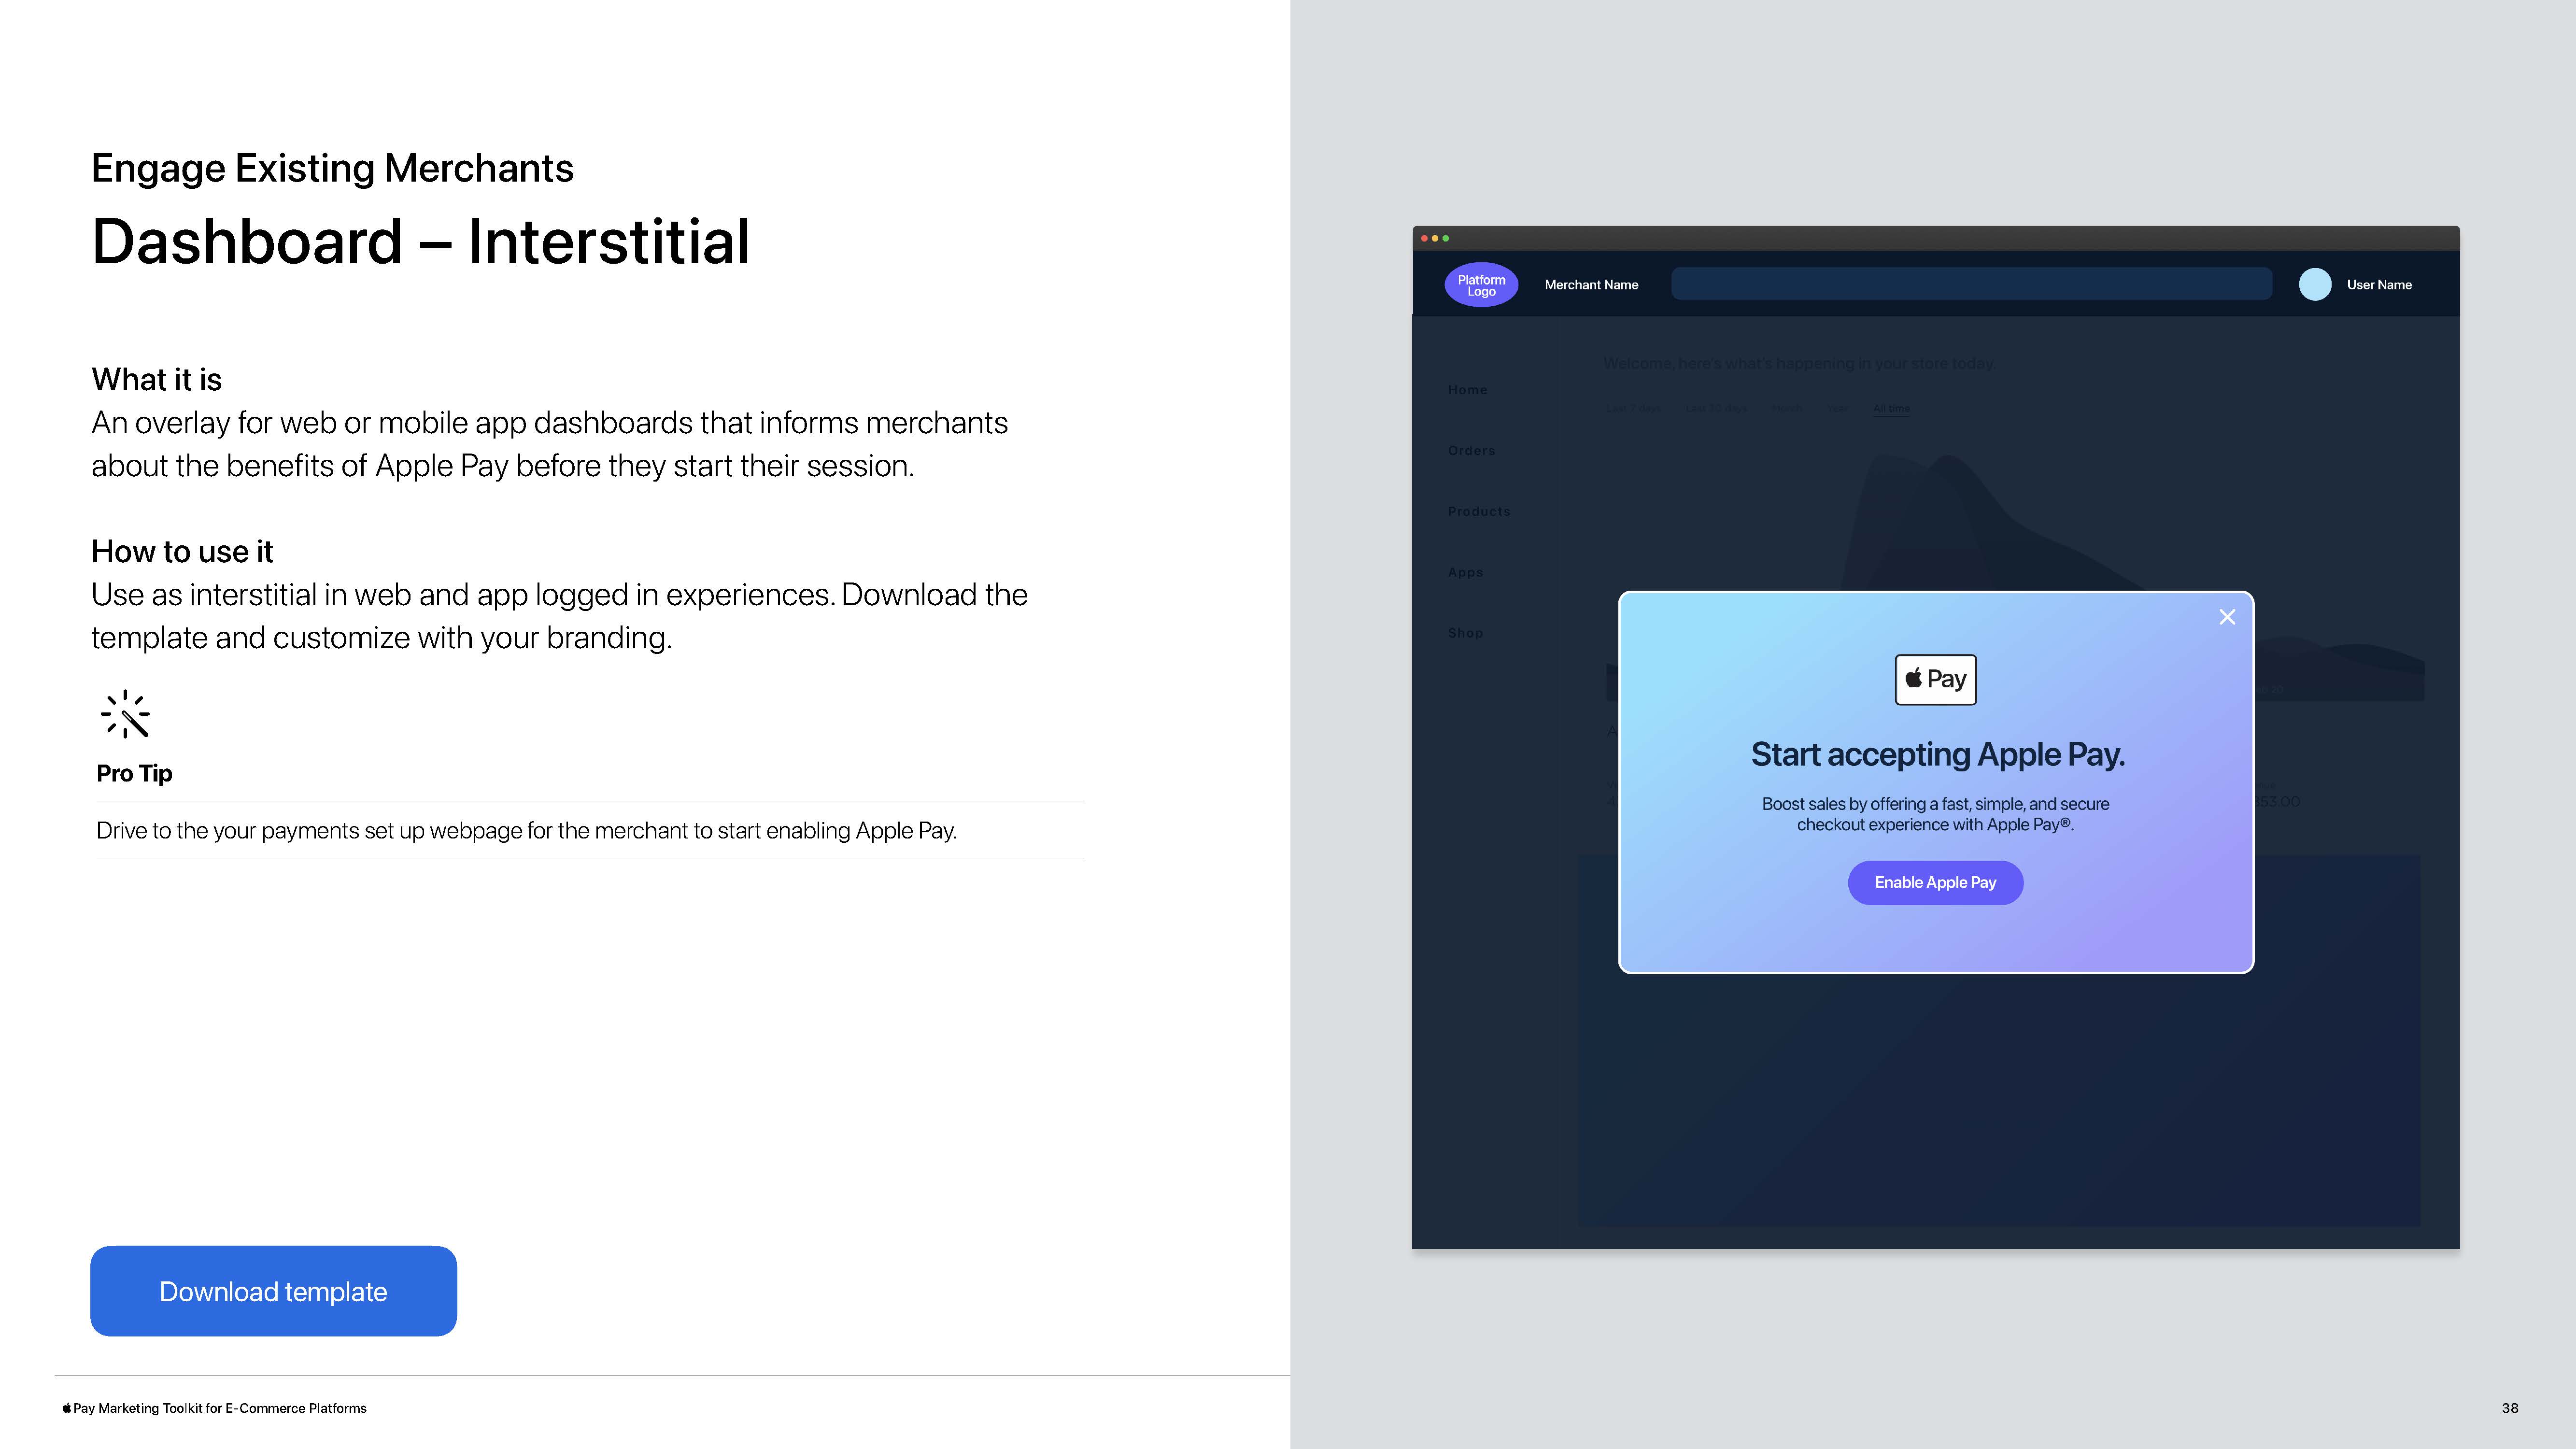The height and width of the screenshot is (1449, 2576).
Task: Focus the dashboard search bar
Action: 1971,284
